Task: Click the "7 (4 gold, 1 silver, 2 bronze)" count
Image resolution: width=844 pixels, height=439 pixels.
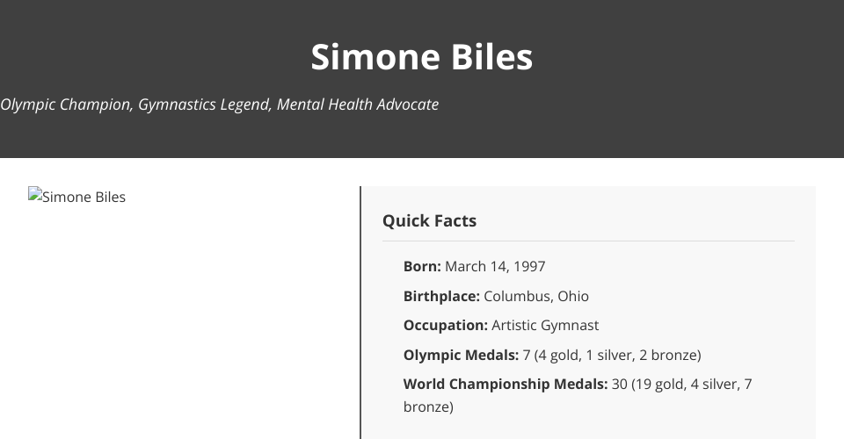Action: [x=612, y=355]
